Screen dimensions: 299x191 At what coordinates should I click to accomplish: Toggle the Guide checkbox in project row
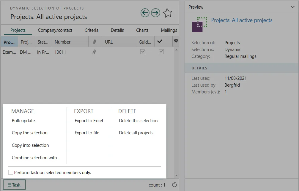pyautogui.click(x=143, y=52)
